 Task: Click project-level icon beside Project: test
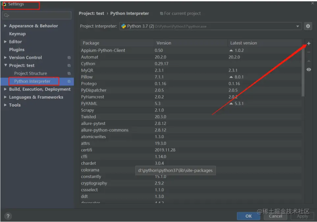pyautogui.click(x=69, y=66)
